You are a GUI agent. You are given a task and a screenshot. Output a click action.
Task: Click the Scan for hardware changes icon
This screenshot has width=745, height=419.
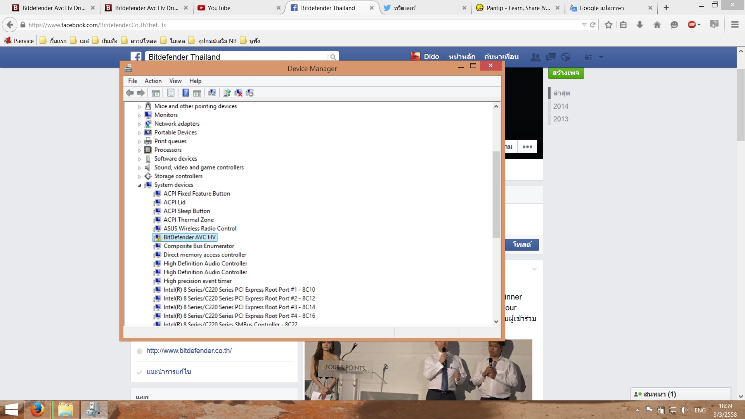point(212,93)
